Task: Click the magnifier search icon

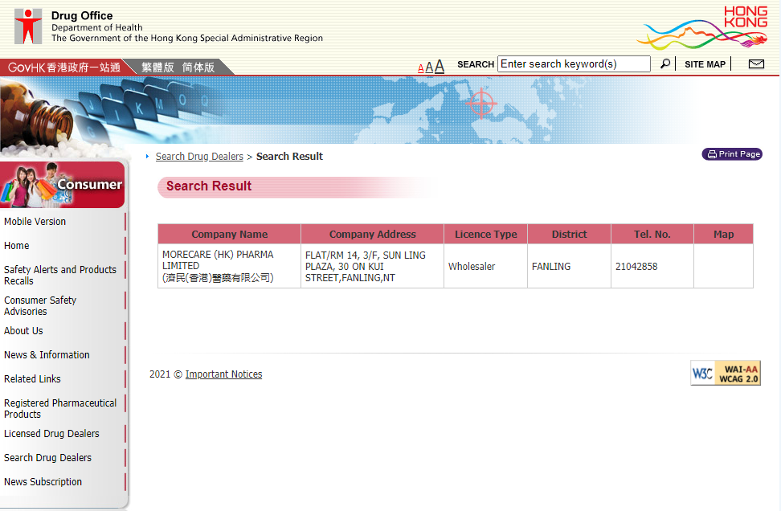Action: [x=665, y=63]
